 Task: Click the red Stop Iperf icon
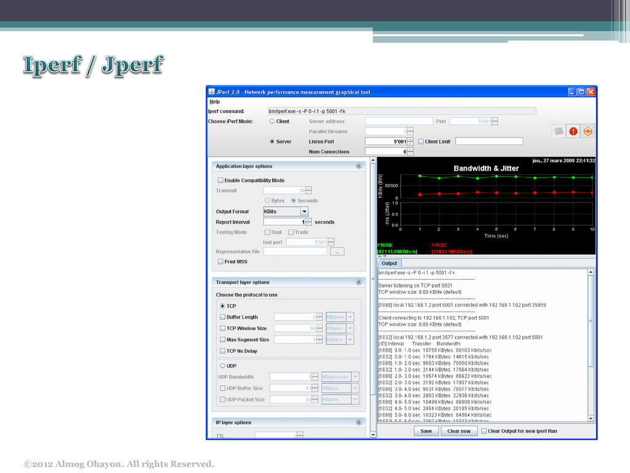pyautogui.click(x=573, y=131)
